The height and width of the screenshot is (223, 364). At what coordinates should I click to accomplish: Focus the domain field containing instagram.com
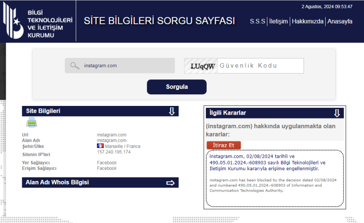tap(126, 66)
